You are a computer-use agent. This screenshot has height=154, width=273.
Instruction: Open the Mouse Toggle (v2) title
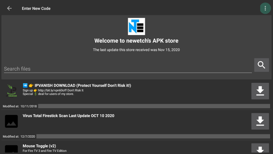[39, 146]
